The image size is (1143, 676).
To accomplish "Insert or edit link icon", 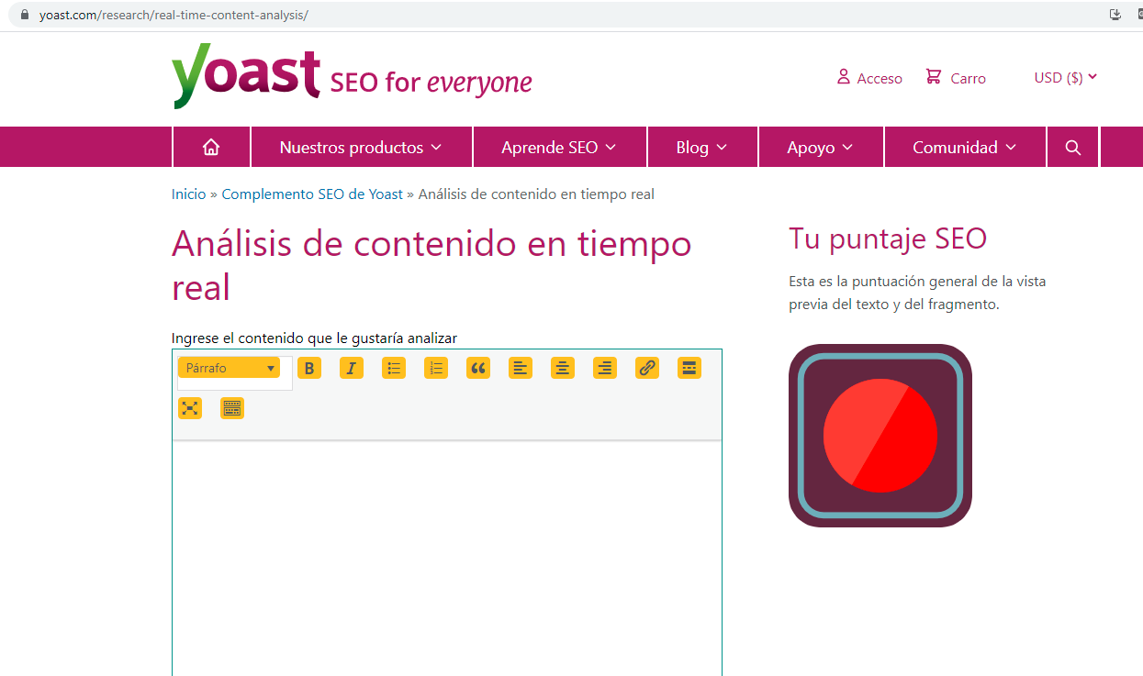I will [647, 368].
